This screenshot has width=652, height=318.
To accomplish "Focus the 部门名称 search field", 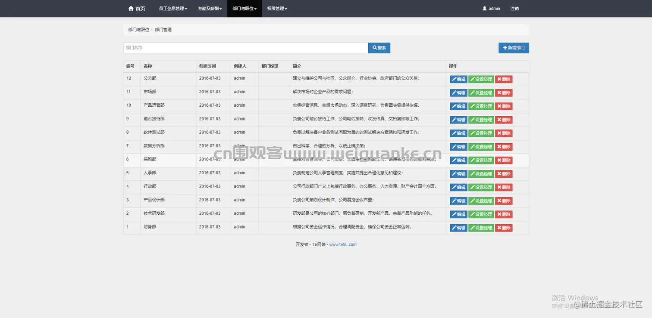I will point(246,48).
